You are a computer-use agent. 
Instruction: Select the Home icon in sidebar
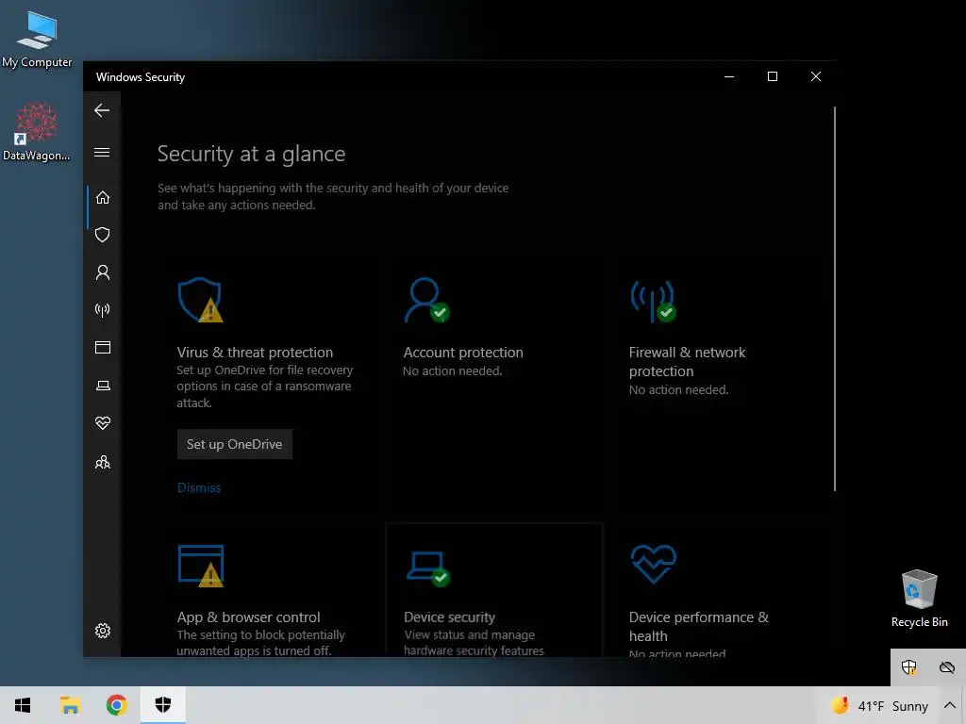[102, 198]
